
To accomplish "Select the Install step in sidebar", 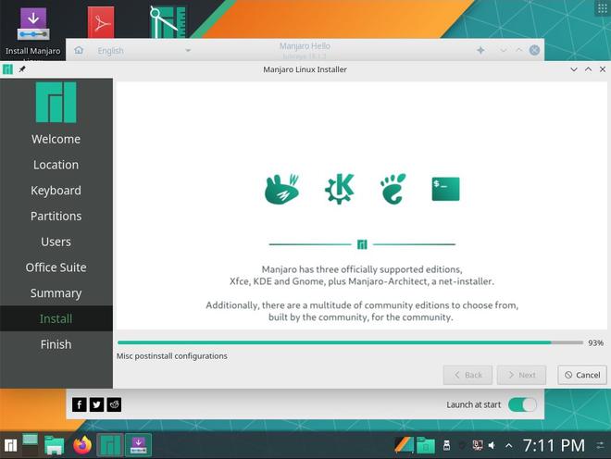I will point(56,318).
